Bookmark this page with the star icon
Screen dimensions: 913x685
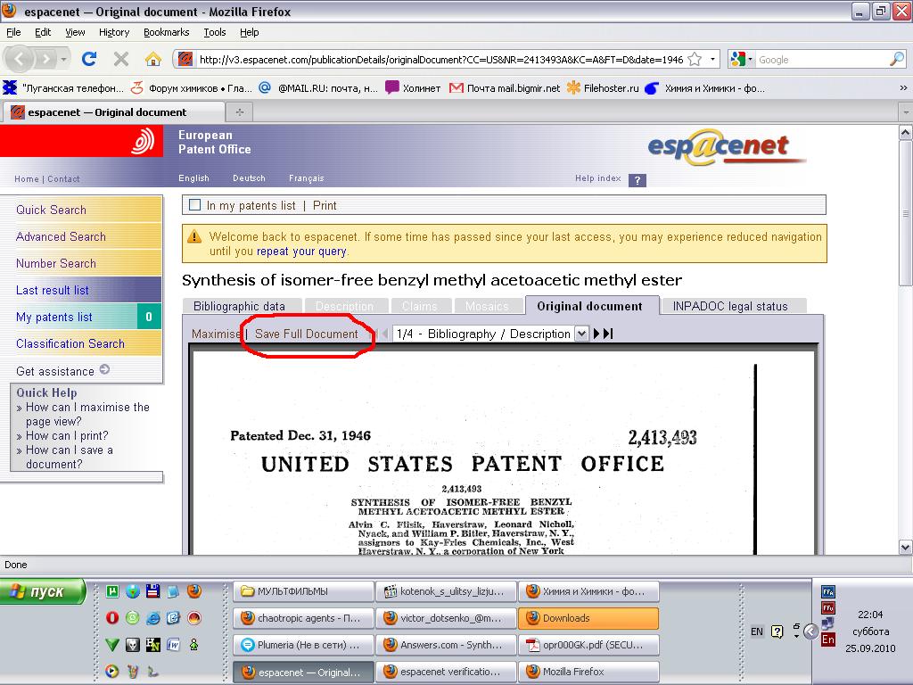coord(694,60)
